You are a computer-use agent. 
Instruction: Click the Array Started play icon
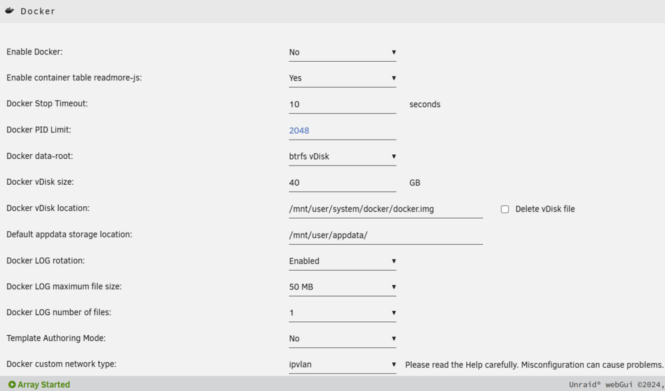12,384
